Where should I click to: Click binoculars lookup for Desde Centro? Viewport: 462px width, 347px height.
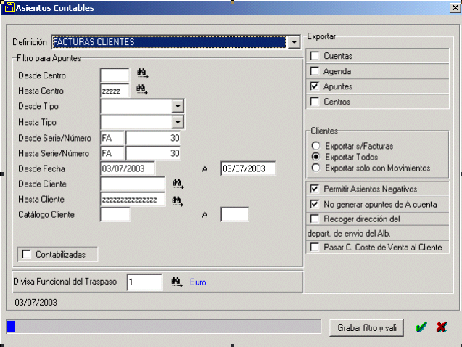[143, 73]
